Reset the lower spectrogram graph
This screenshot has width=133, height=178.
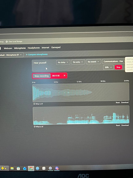118,125
